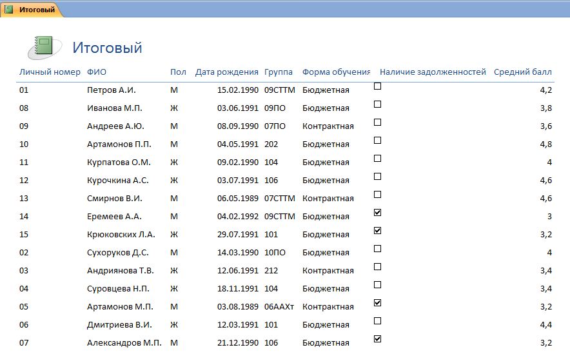Select the name Еремеев А.А.
The height and width of the screenshot is (354, 570).
coord(114,217)
